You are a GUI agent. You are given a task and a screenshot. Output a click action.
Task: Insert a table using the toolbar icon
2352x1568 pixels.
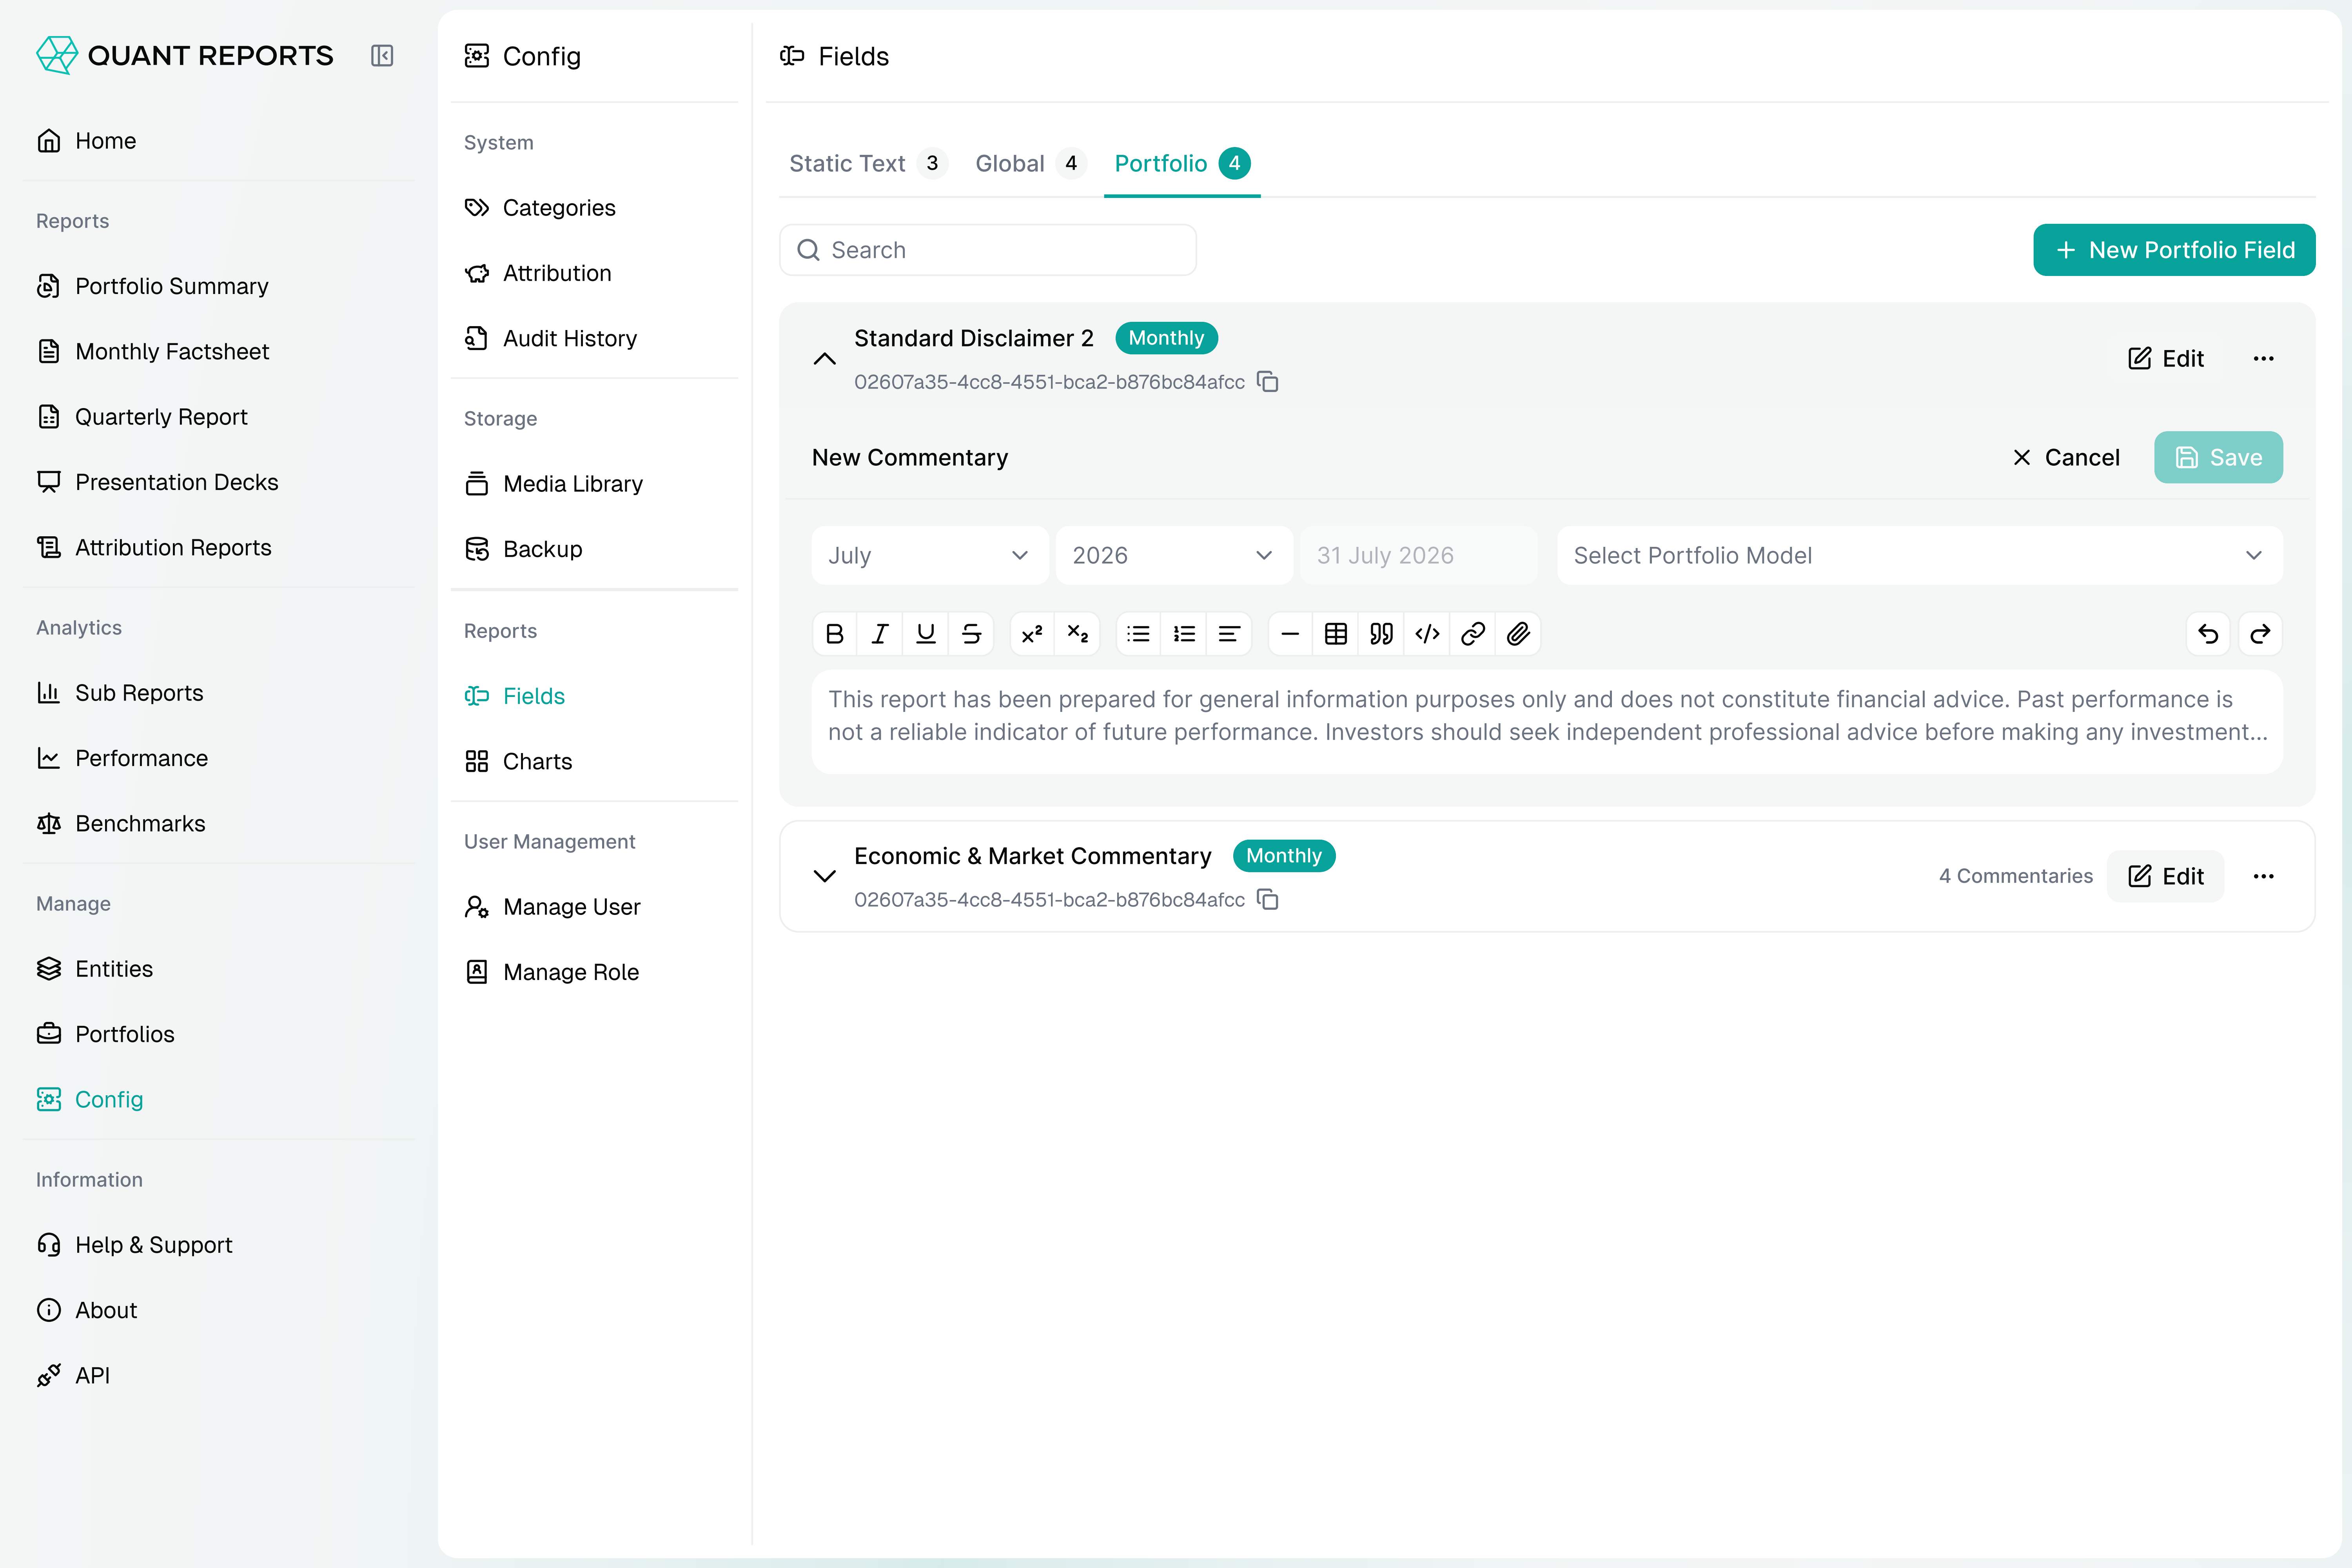(1336, 634)
